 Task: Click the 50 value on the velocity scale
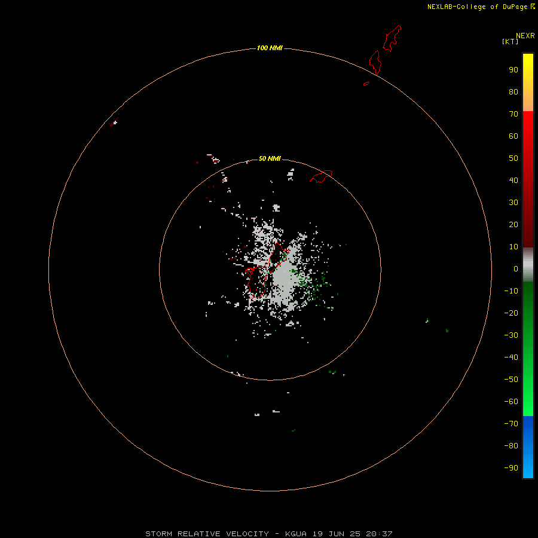(513, 158)
